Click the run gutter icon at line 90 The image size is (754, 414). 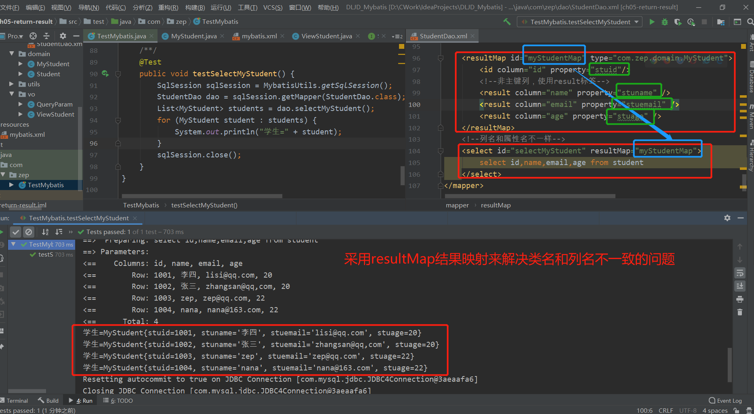click(x=105, y=73)
